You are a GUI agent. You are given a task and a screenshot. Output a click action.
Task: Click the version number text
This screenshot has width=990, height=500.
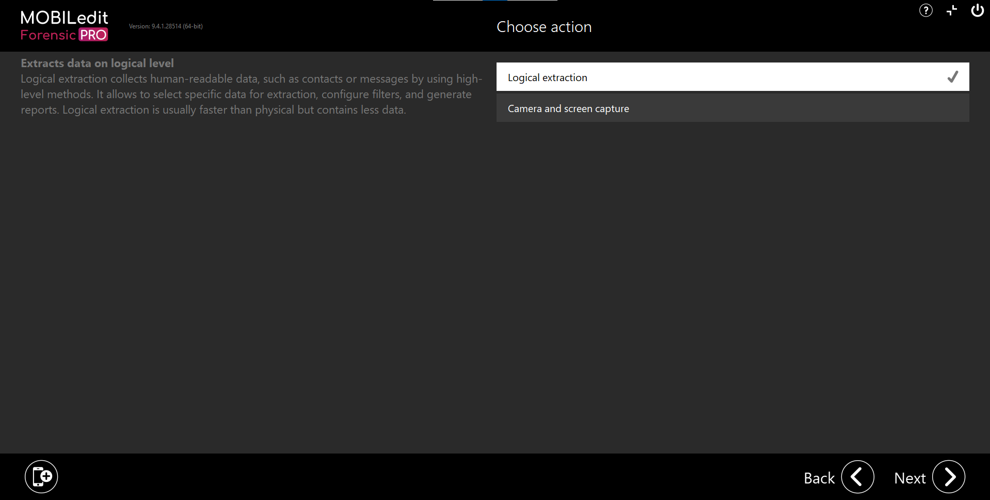[165, 26]
